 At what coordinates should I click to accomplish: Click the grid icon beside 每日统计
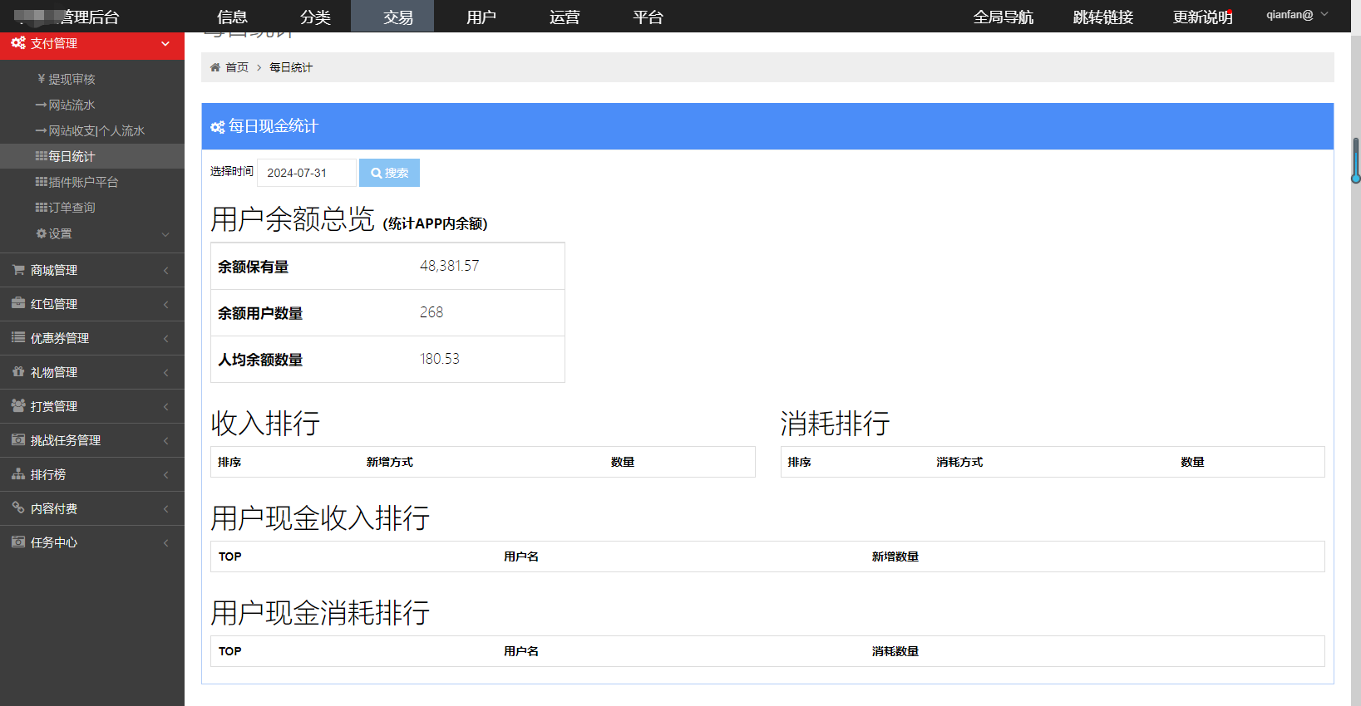42,156
